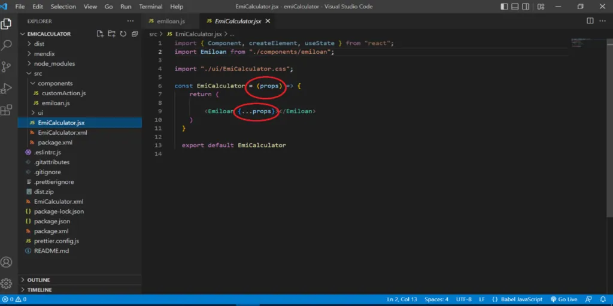The image size is (613, 306).
Task: Open package.json file
Action: pos(52,221)
